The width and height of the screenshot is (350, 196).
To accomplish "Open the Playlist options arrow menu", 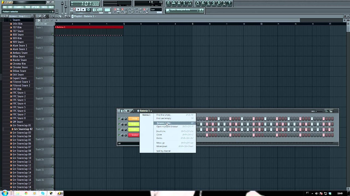I will pos(37,16).
